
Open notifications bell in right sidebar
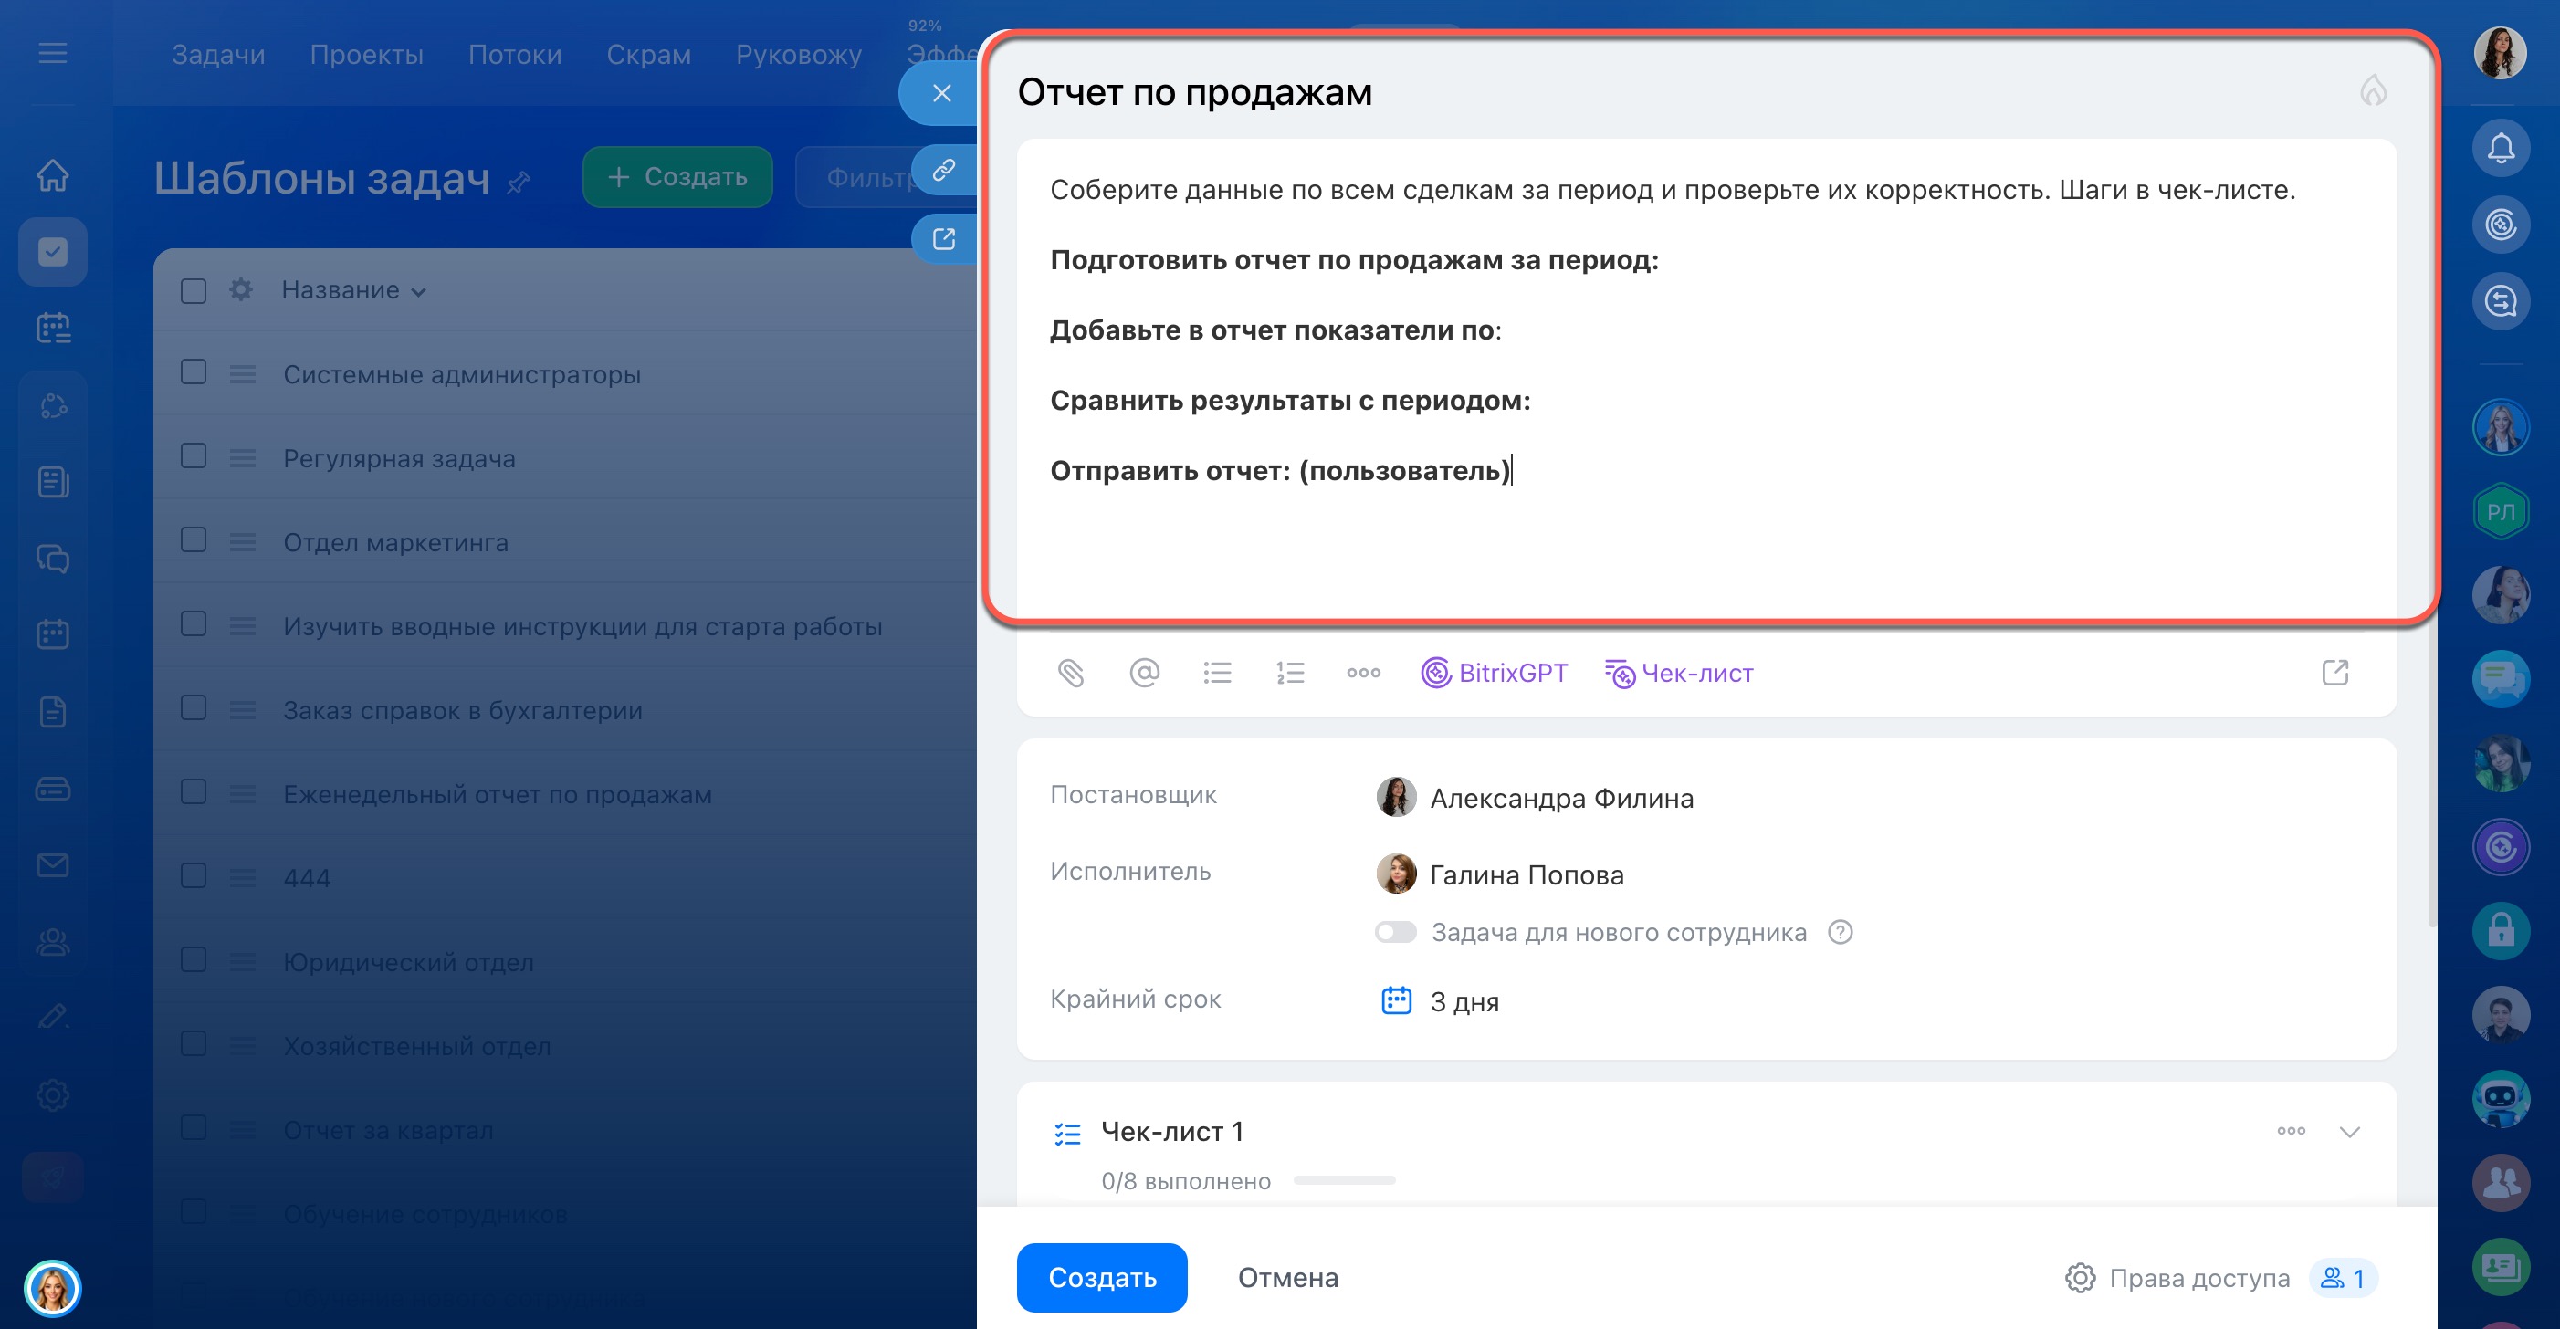(x=2501, y=149)
